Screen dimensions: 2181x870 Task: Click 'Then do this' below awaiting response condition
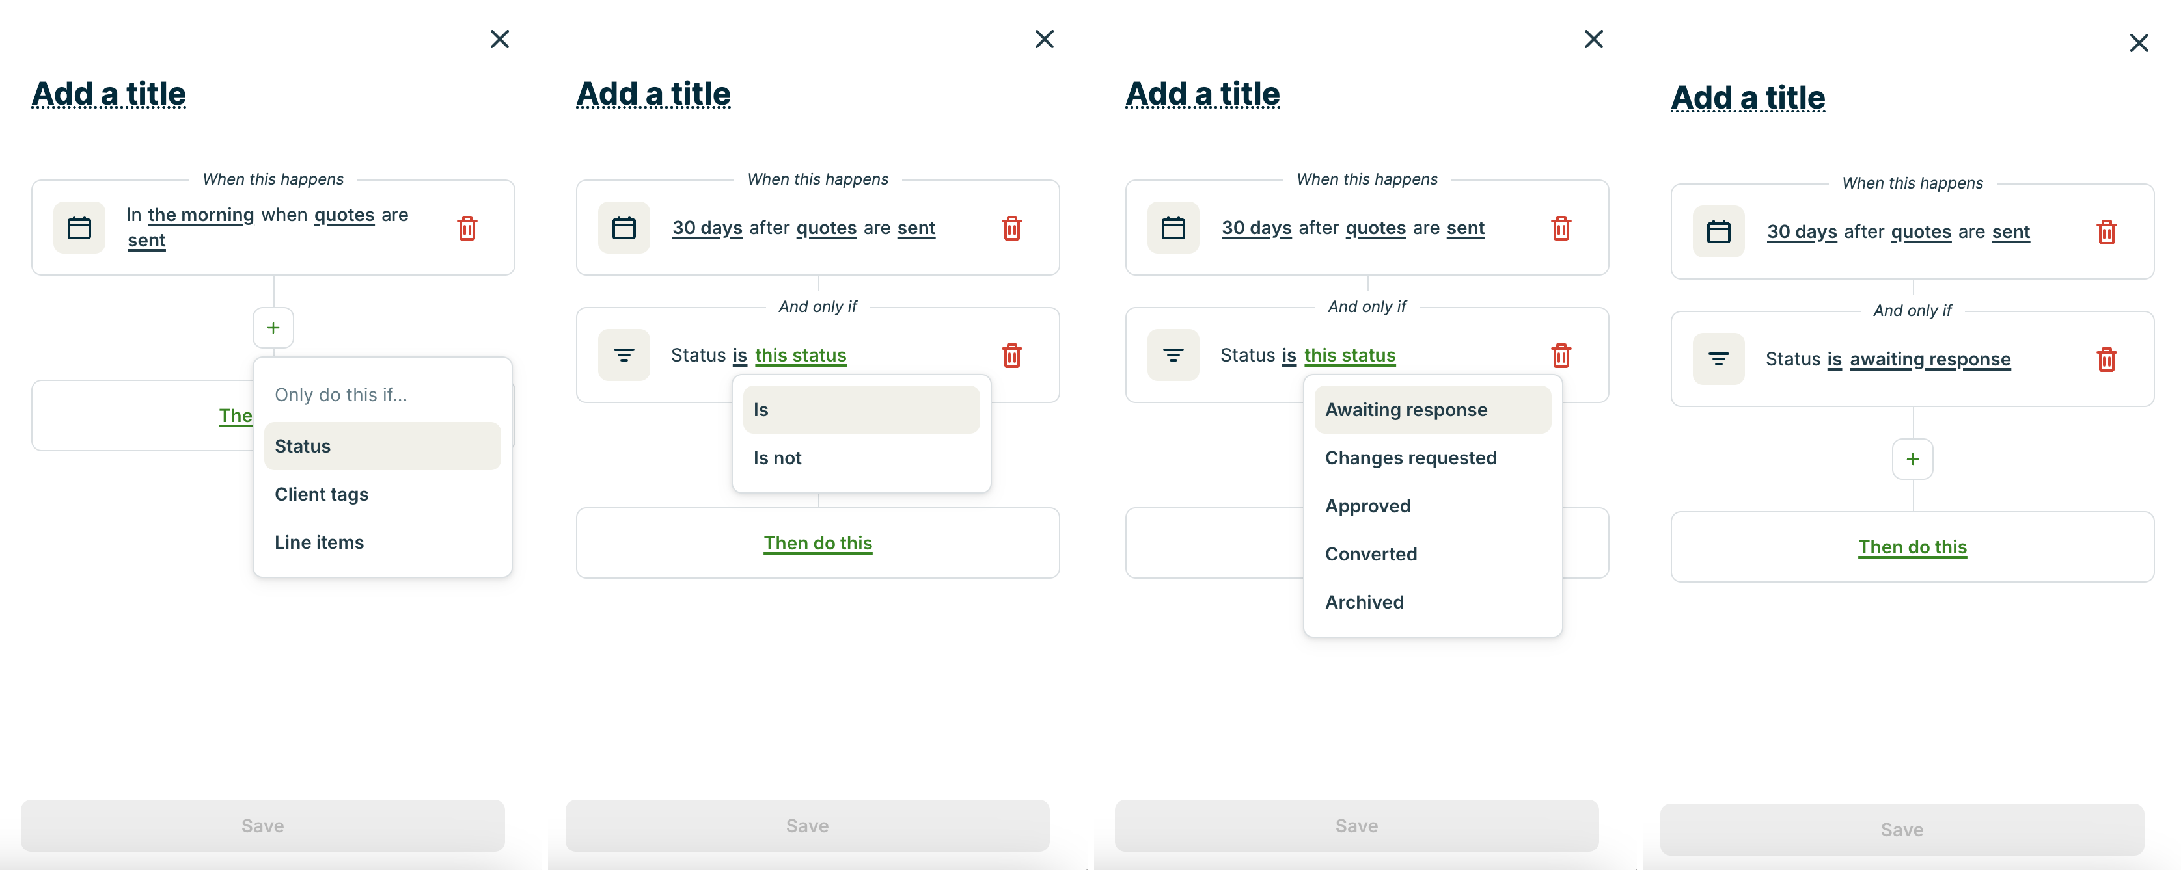1912,547
